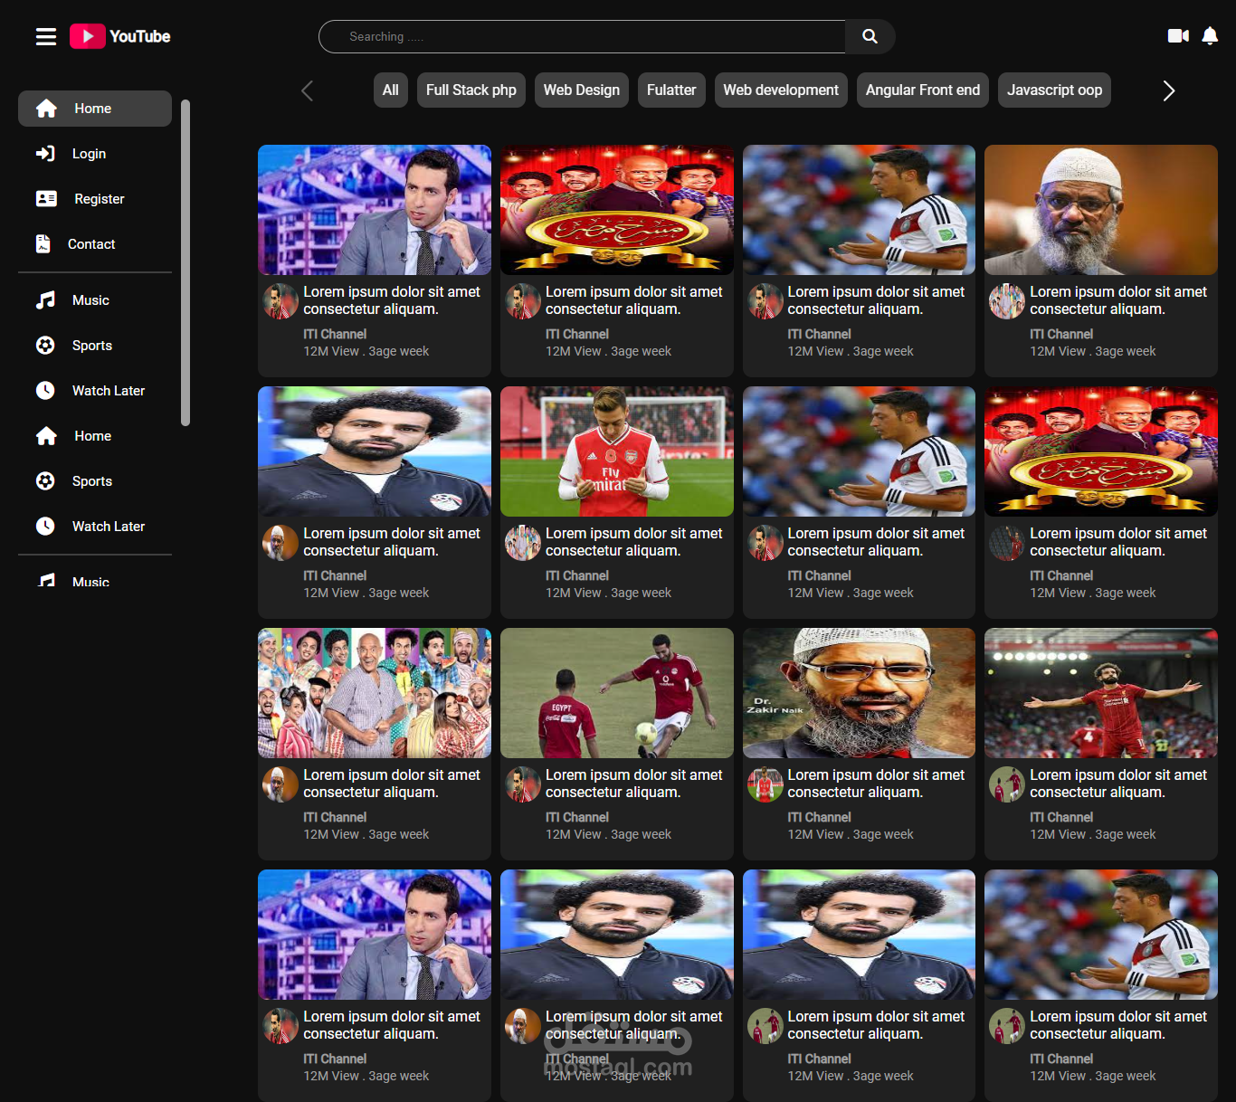1236x1102 pixels.
Task: Select the Music icon in the sidebar
Action: click(46, 299)
